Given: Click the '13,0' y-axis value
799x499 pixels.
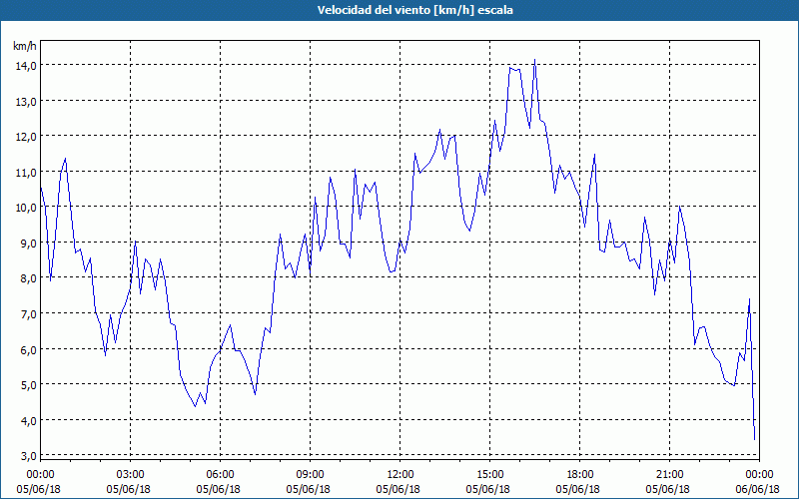Looking at the screenshot, I should [26, 102].
